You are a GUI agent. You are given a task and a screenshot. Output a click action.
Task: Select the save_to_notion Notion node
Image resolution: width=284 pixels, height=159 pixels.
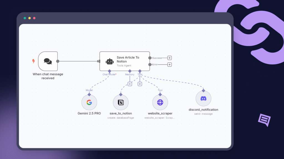pos(121,102)
